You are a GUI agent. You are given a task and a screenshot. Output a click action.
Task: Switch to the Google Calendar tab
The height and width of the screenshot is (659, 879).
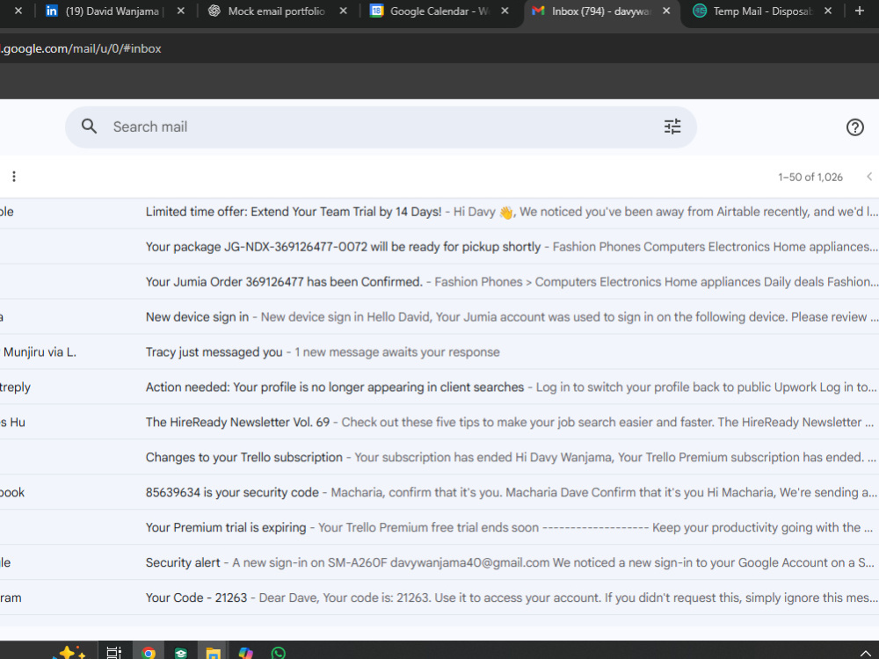coord(439,11)
